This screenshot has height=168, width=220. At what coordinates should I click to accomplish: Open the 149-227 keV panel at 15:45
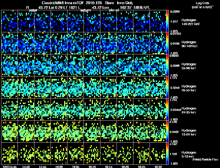pos(9,21)
